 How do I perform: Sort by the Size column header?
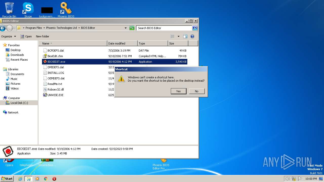(178, 43)
